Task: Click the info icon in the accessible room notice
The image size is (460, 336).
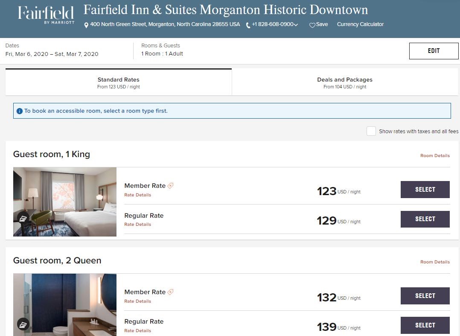Action: pyautogui.click(x=20, y=111)
